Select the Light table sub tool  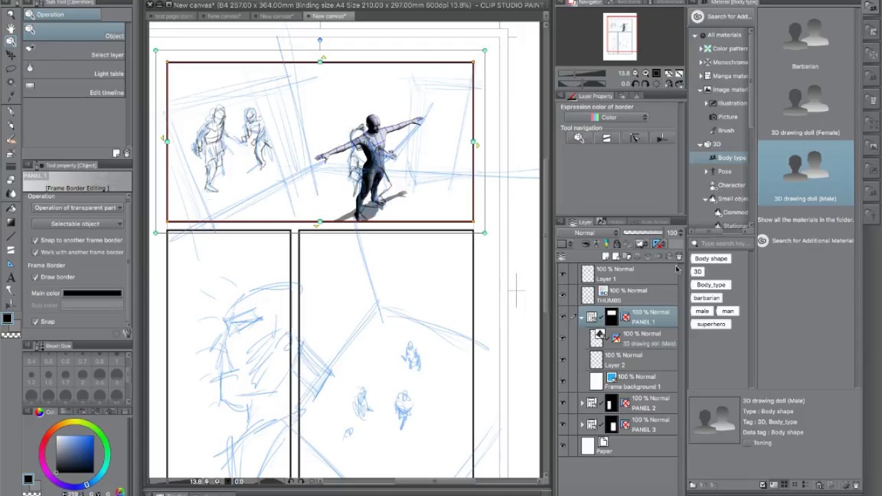(x=74, y=69)
